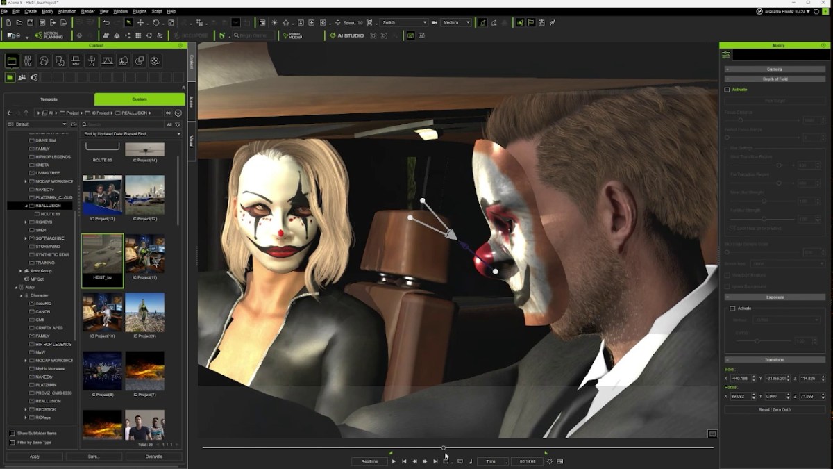Collapse the Transform section
833x469 pixels.
[727, 360]
